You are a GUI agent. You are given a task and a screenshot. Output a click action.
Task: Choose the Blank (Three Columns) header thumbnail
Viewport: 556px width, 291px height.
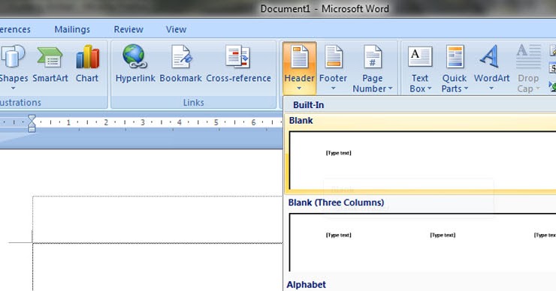[422, 242]
